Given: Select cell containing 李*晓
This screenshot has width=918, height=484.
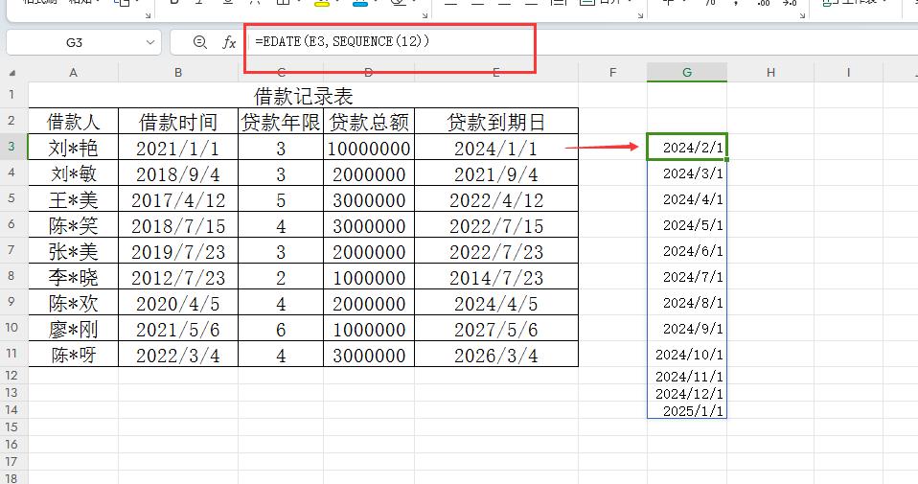Looking at the screenshot, I should click(x=73, y=277).
